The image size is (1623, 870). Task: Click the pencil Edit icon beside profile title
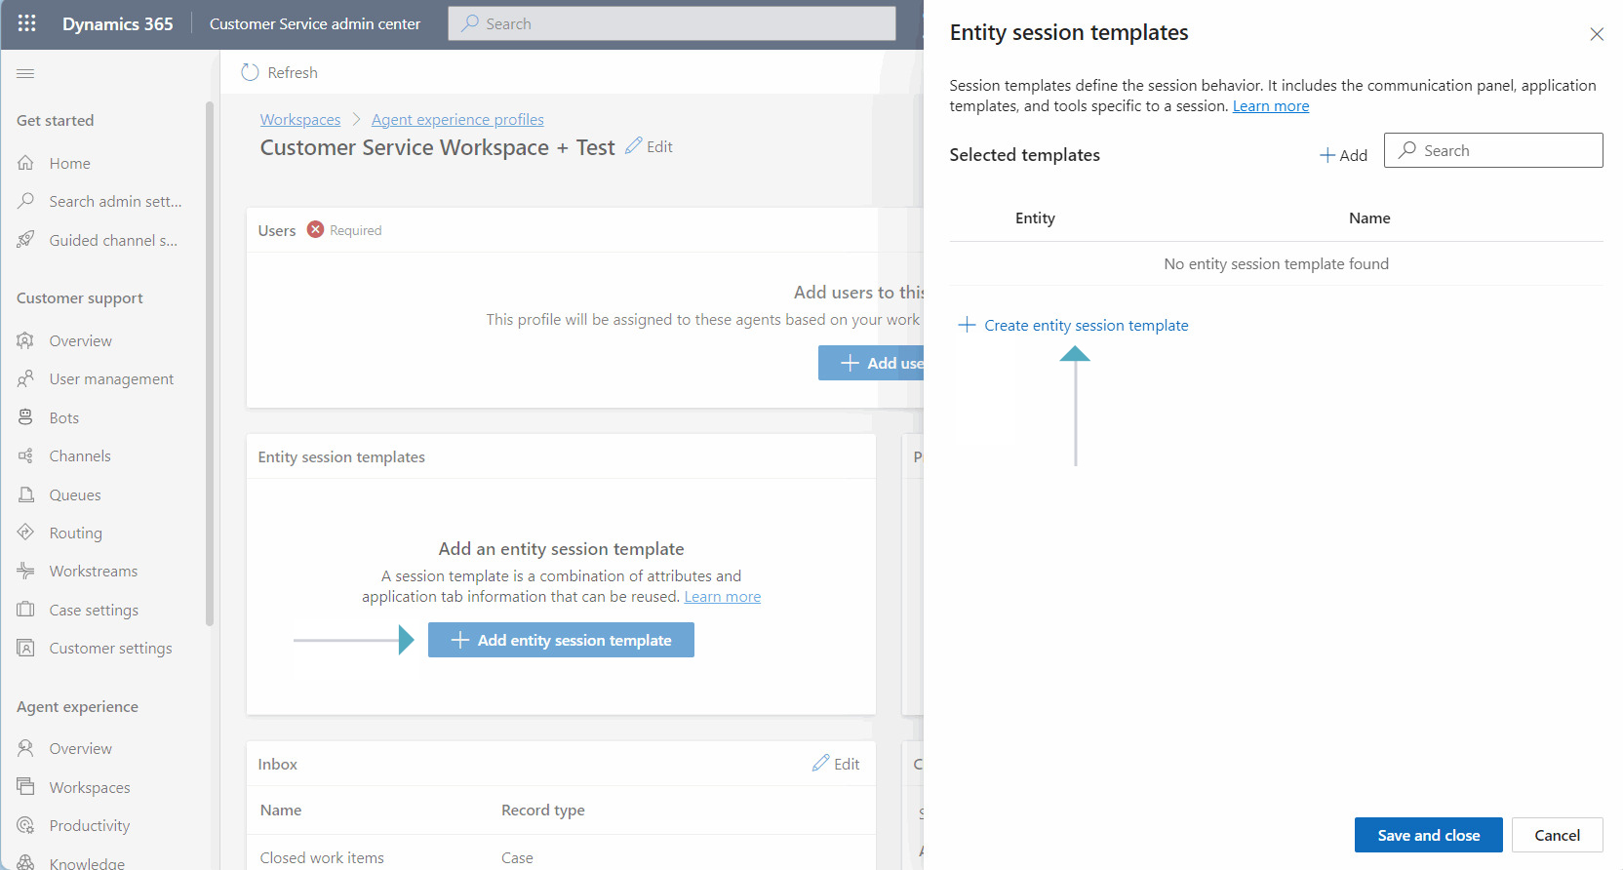tap(634, 145)
